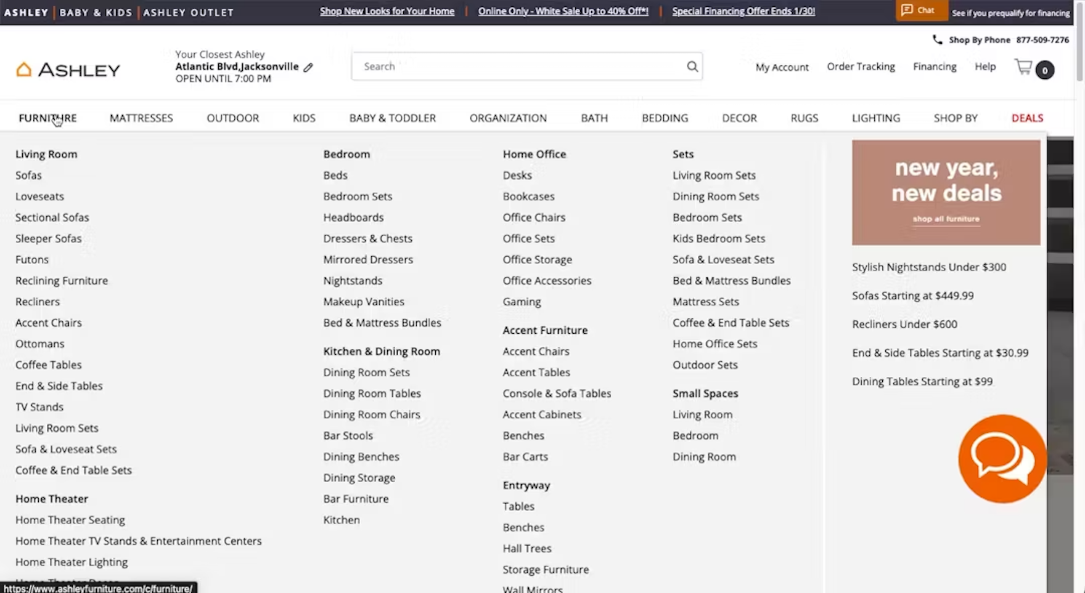Screen dimensions: 1085x593
Task: Open the shopping cart
Action: [x=1033, y=68]
